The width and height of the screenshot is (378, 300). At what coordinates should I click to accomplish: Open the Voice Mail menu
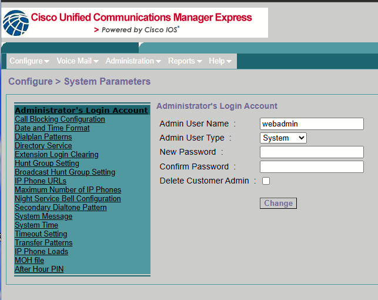coord(78,61)
